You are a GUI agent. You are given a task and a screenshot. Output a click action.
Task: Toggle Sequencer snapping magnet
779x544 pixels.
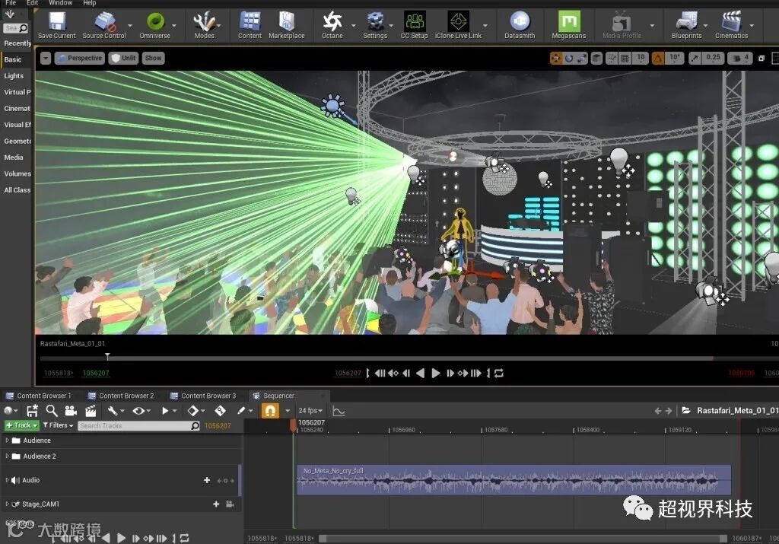pos(270,410)
